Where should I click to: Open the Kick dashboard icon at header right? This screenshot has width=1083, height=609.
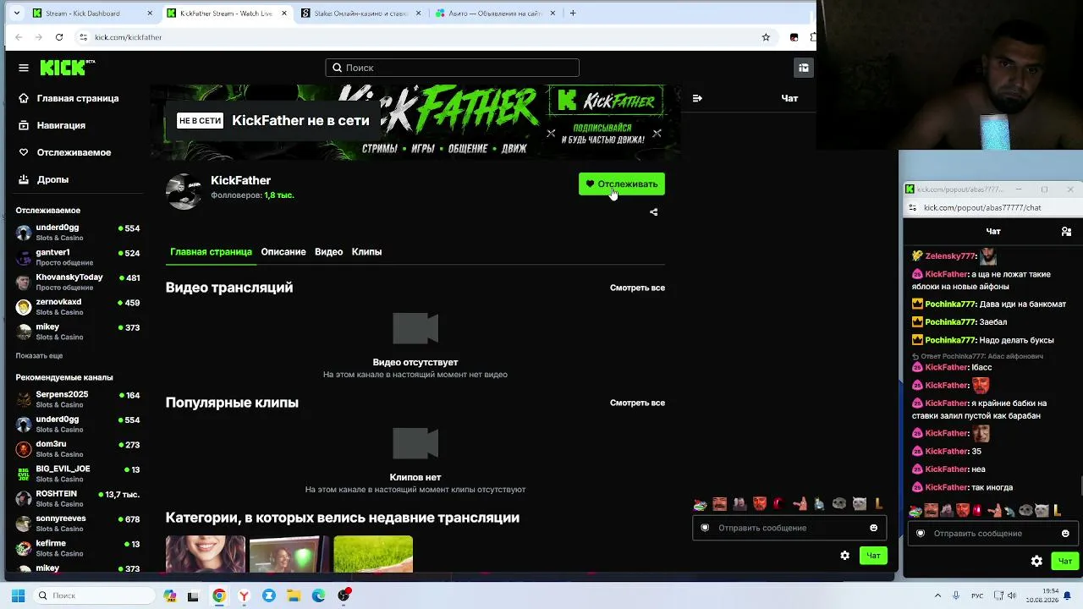pos(804,68)
